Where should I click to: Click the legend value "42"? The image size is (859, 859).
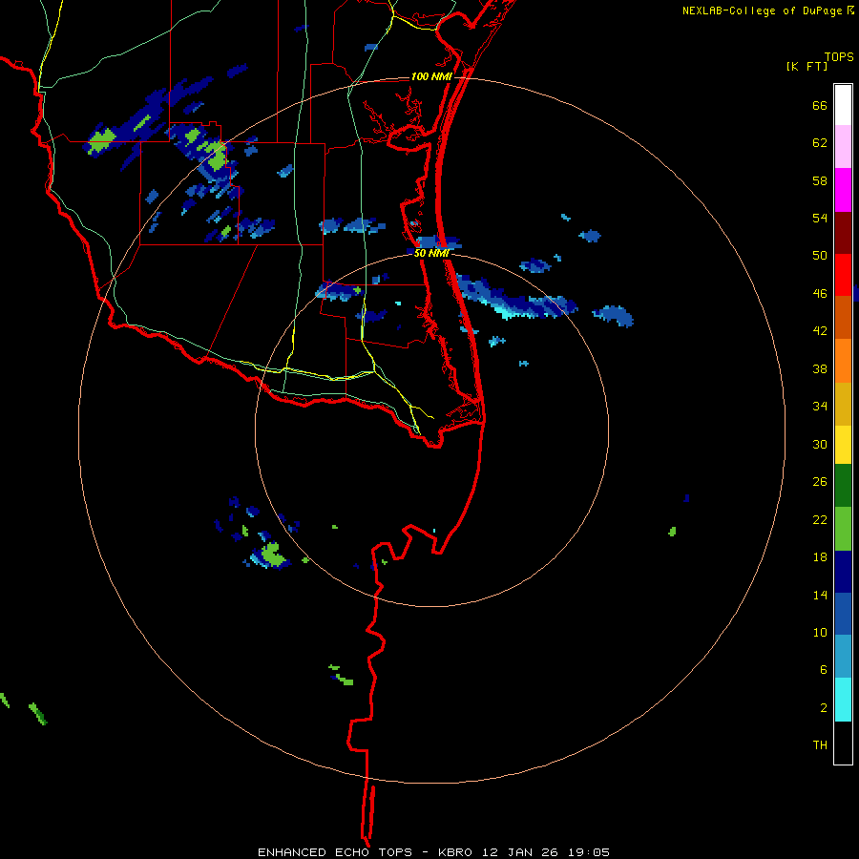[820, 331]
